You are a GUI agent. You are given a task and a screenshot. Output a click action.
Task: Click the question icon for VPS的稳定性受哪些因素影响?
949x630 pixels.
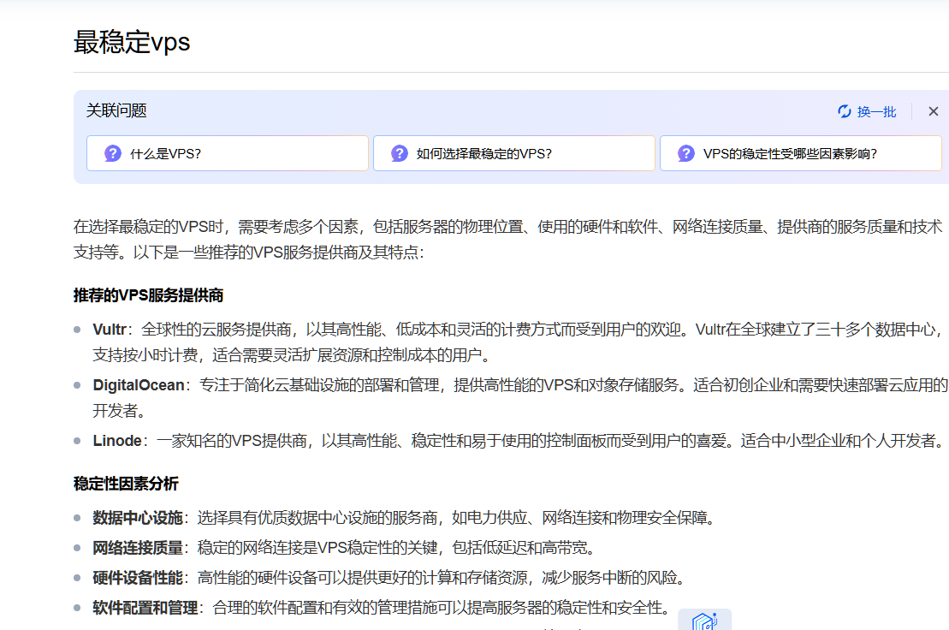coord(685,153)
